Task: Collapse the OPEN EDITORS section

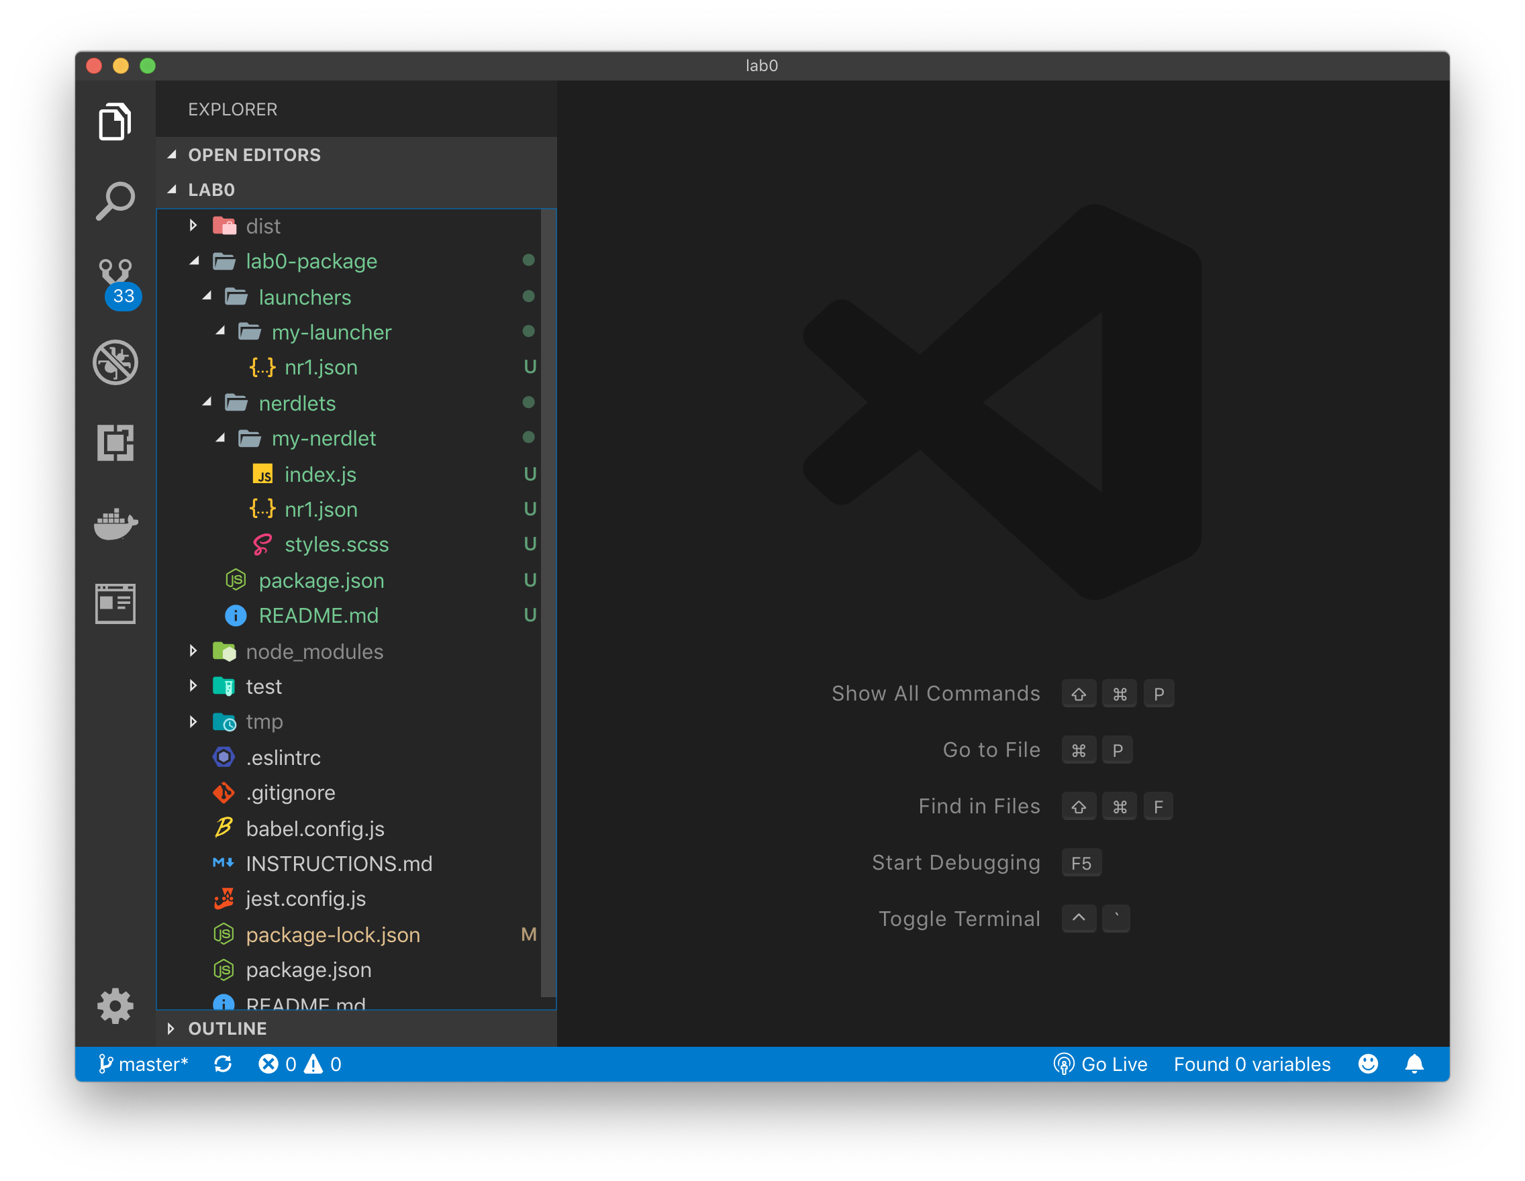Action: pos(254,155)
